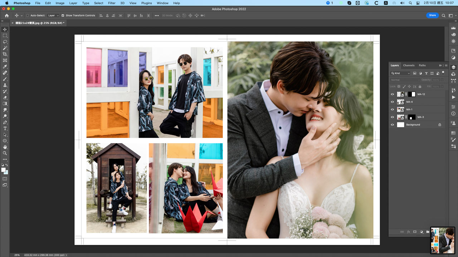Image resolution: width=458 pixels, height=257 pixels.
Task: Toggle visibility of the Background layer
Action: pyautogui.click(x=393, y=125)
